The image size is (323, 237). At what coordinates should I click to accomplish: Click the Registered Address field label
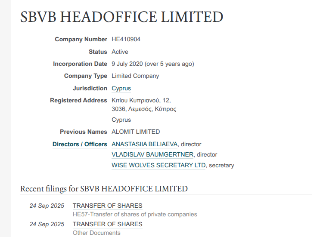[78, 101]
